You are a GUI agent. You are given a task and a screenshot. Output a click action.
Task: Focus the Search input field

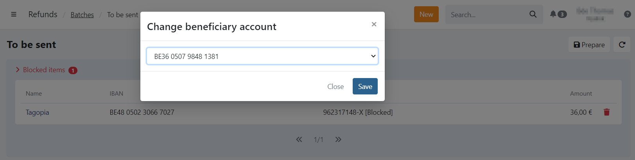(x=487, y=15)
